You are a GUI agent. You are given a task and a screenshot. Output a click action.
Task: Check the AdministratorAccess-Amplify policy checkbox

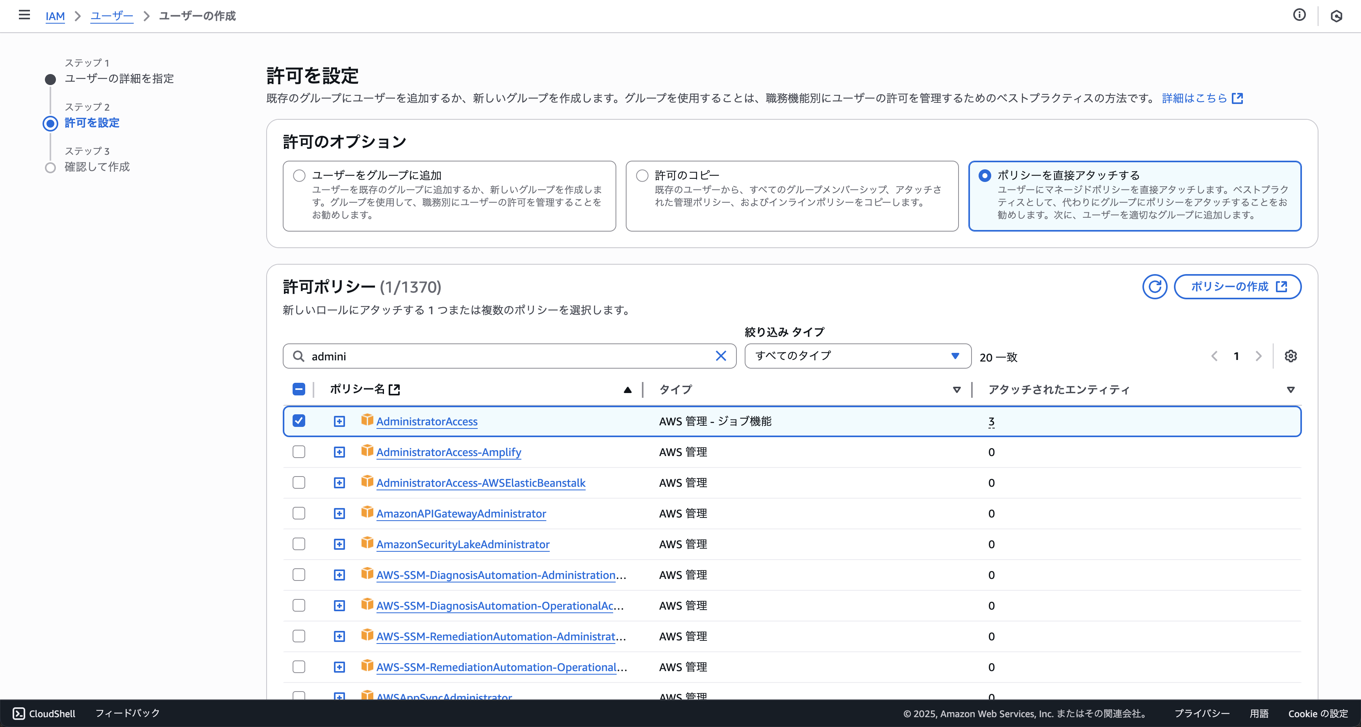(x=299, y=452)
